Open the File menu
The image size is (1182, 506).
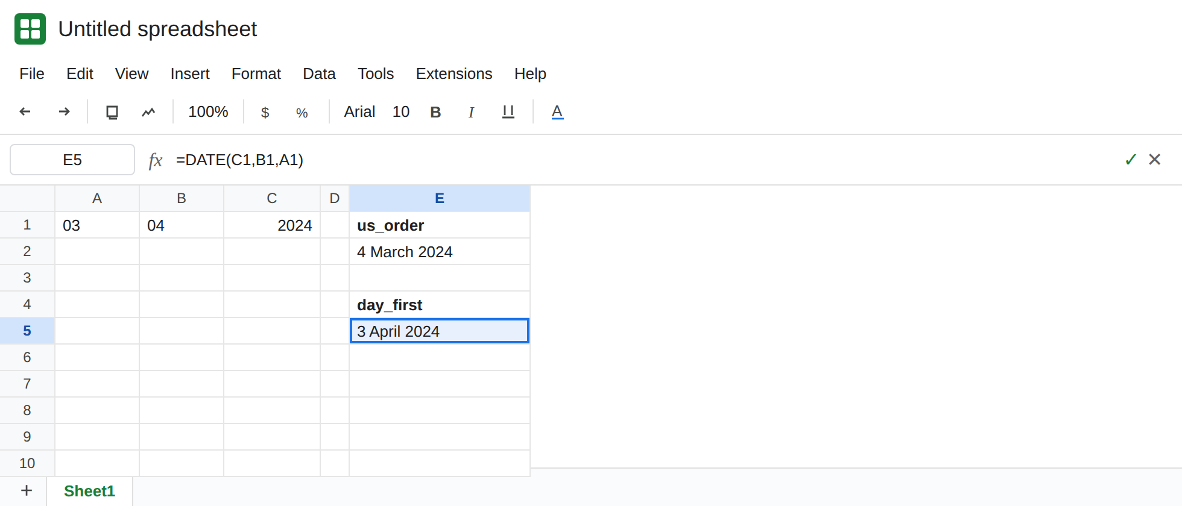[x=32, y=73]
